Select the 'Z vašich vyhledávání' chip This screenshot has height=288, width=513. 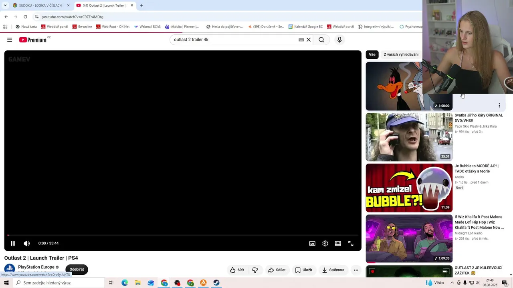coord(401,54)
